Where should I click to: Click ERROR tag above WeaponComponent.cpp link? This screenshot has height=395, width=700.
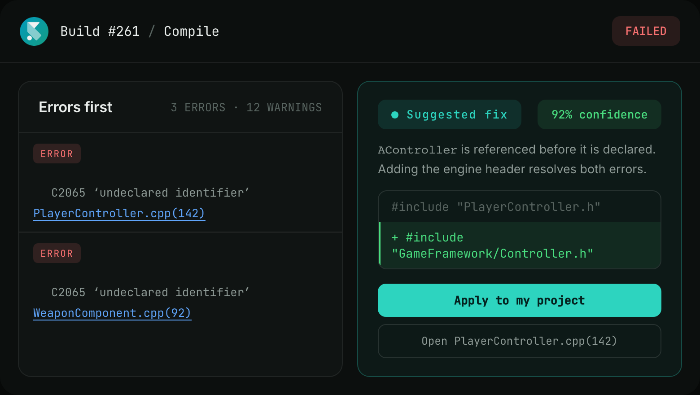[57, 253]
